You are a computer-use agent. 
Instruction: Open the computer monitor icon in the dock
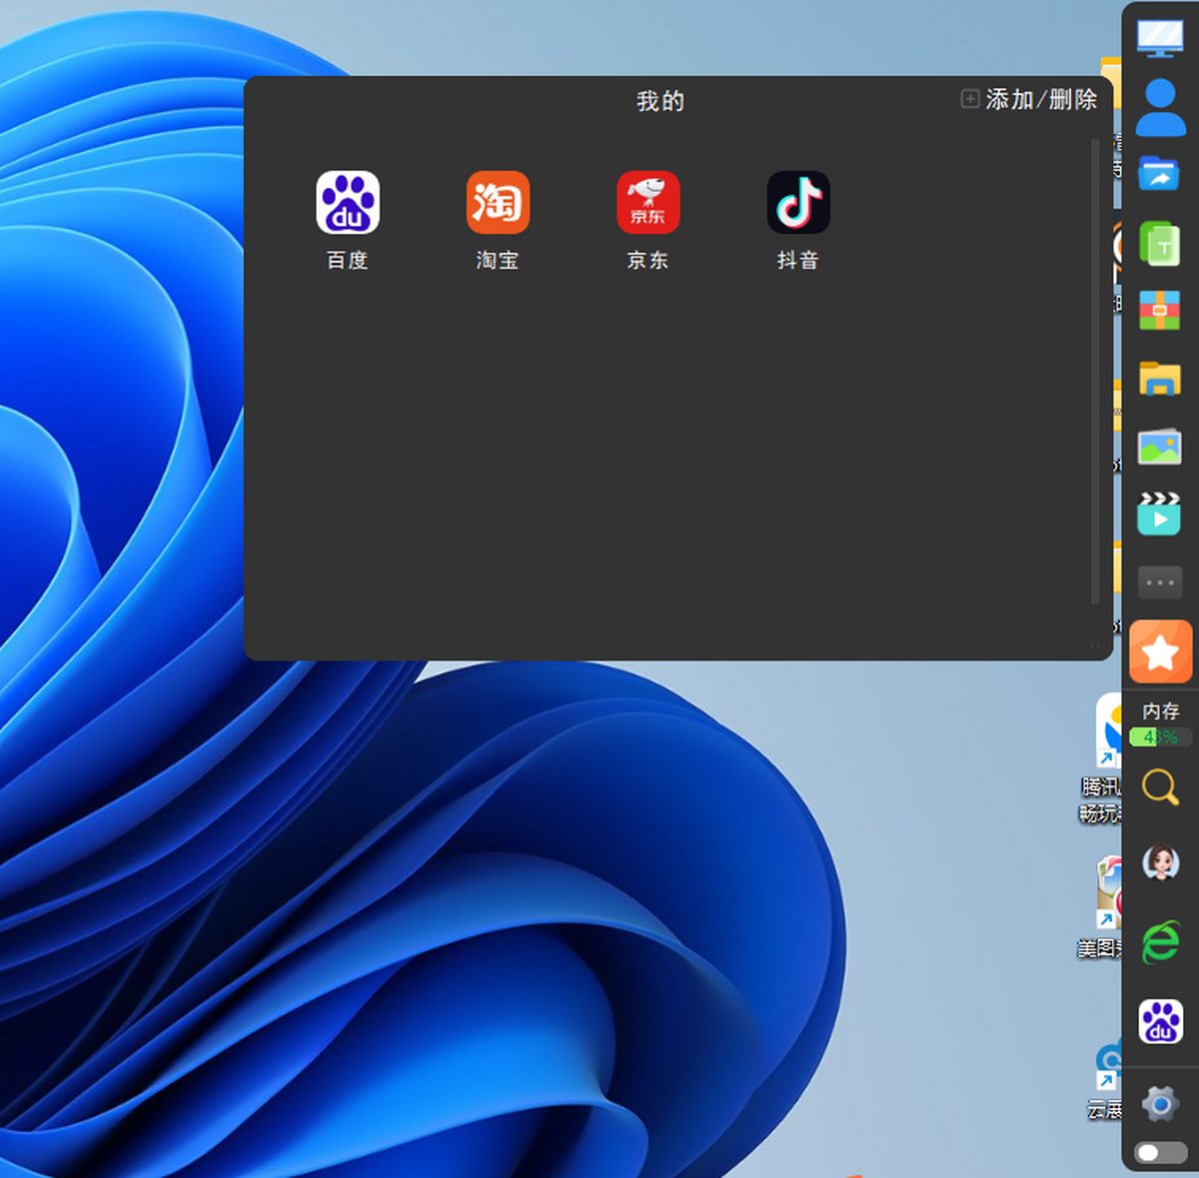[1160, 38]
